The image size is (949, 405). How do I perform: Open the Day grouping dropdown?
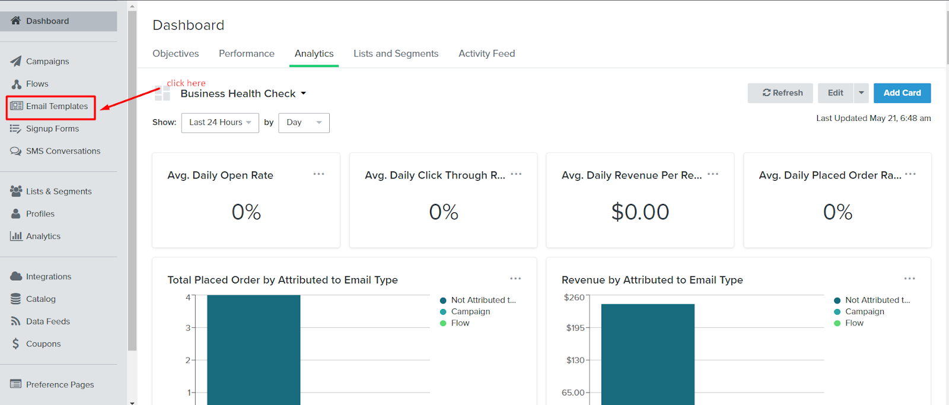[304, 123]
